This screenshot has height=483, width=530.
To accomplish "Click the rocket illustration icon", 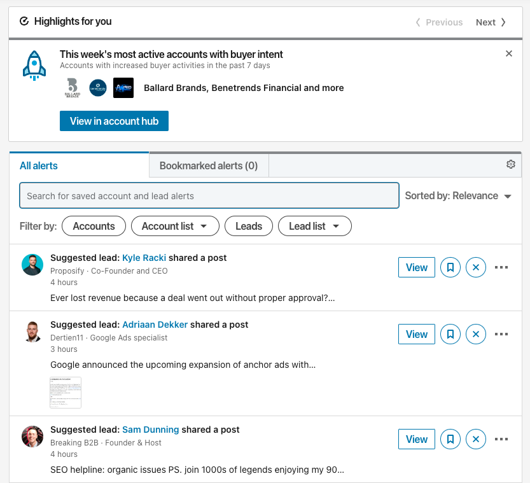I will point(34,64).
